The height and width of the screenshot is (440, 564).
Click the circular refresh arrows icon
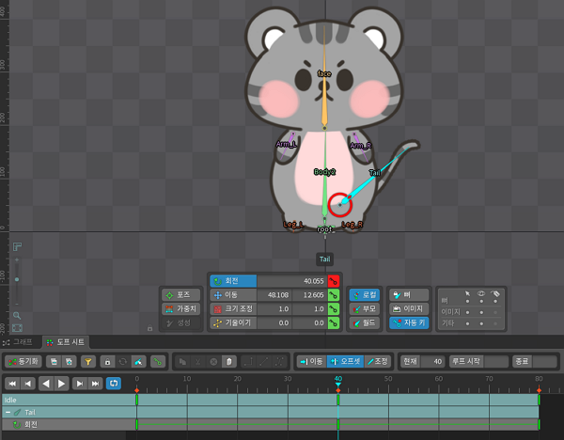click(122, 362)
